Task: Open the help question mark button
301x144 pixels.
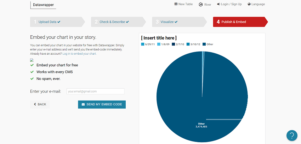Action: [292, 136]
